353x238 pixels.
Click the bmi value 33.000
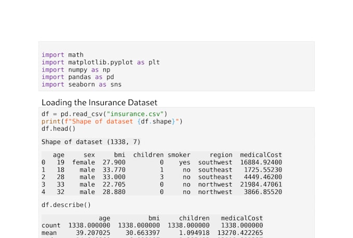[114, 177]
